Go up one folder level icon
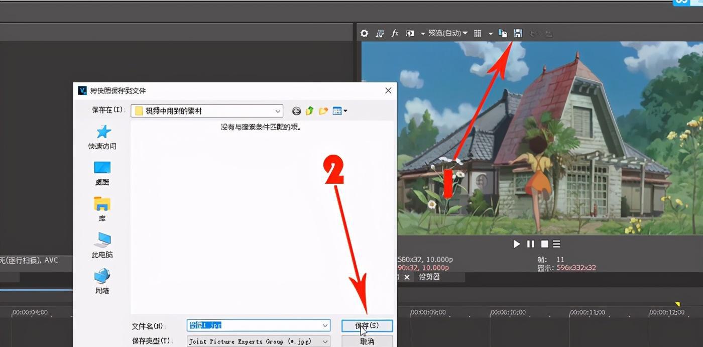The width and height of the screenshot is (703, 347). click(310, 111)
